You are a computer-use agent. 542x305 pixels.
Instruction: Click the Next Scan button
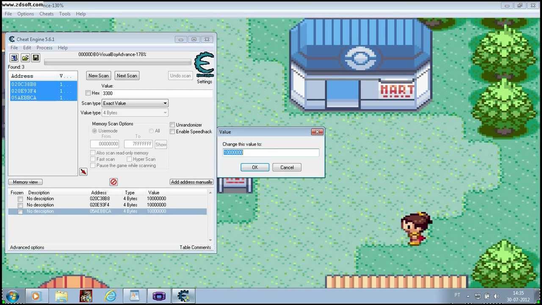tap(127, 75)
